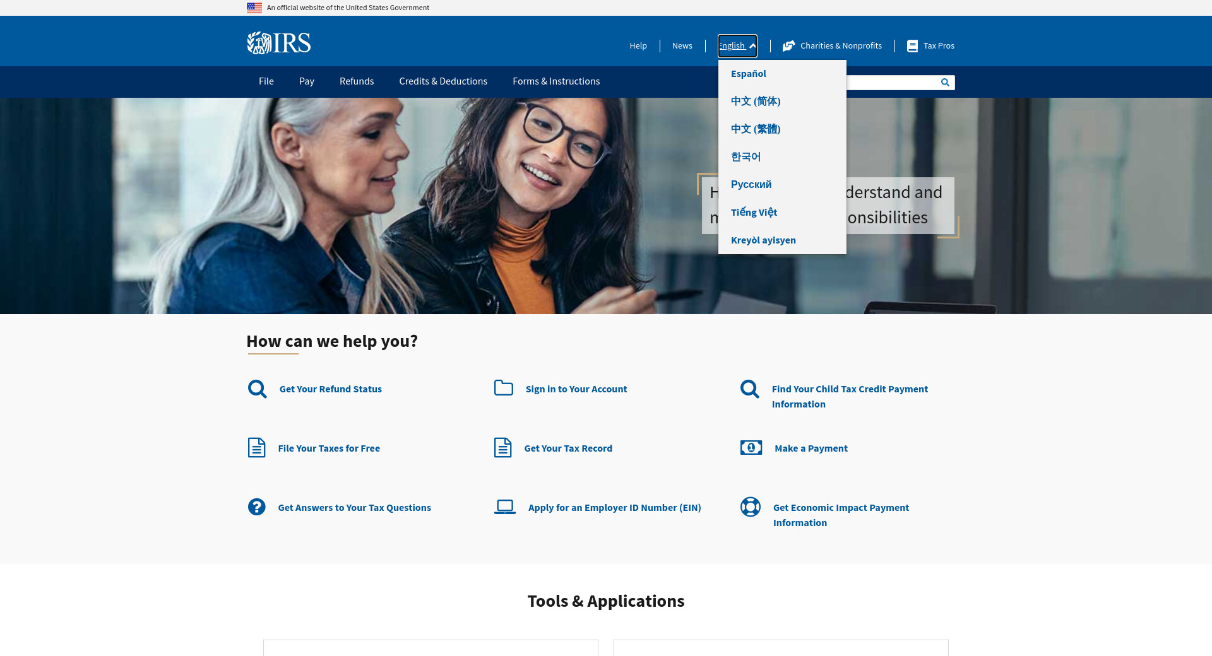This screenshot has width=1212, height=656.
Task: Open the Credits & Deductions menu
Action: click(443, 81)
